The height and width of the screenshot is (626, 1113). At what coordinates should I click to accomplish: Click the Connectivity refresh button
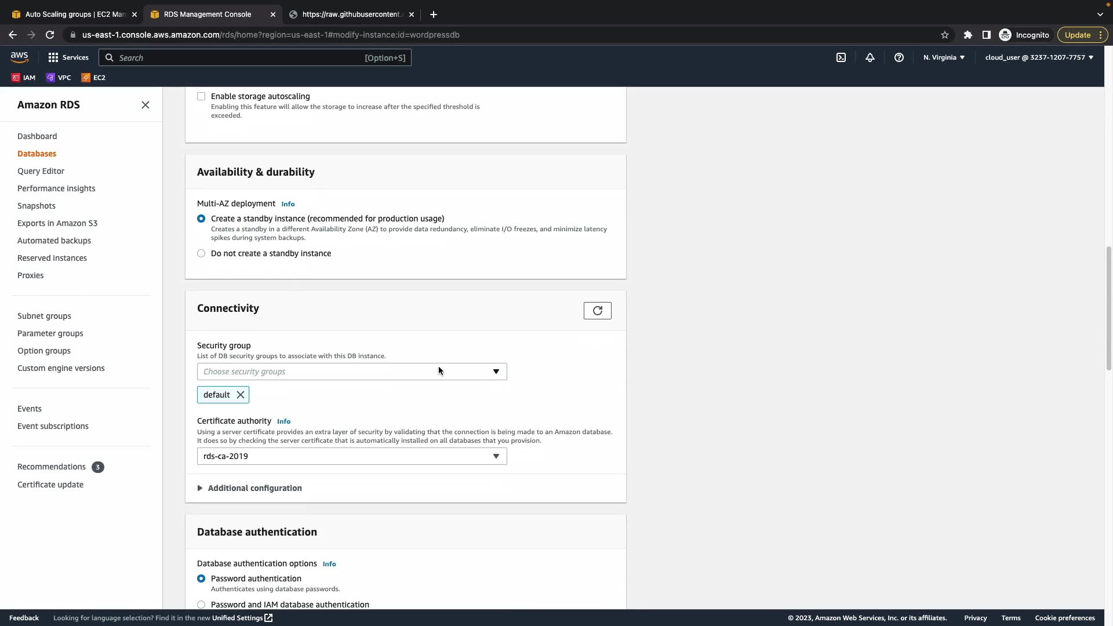click(597, 311)
